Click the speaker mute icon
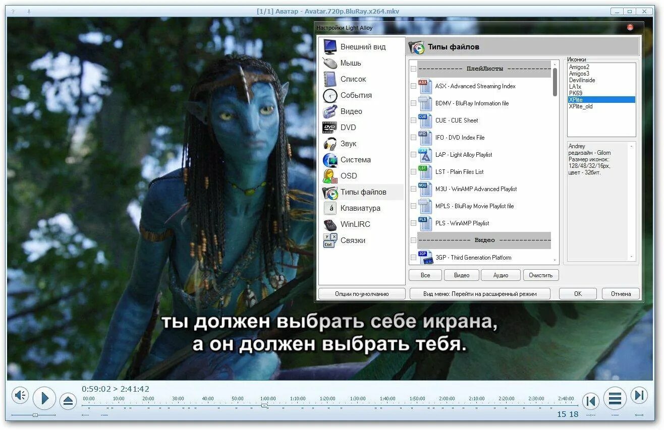Screen dimensions: 664x430 pos(20,395)
